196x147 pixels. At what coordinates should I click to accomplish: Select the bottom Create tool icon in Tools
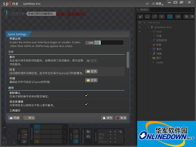[24, 141]
